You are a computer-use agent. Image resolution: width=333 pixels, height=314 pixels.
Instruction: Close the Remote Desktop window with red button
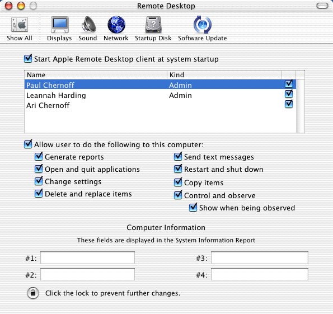click(x=8, y=6)
